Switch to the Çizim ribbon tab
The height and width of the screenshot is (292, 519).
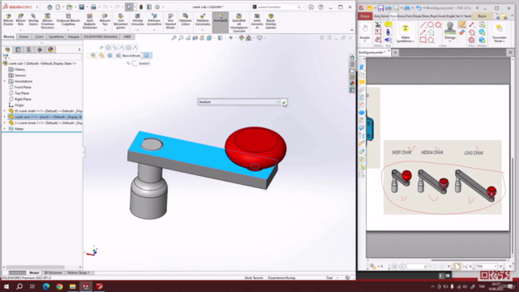point(39,36)
